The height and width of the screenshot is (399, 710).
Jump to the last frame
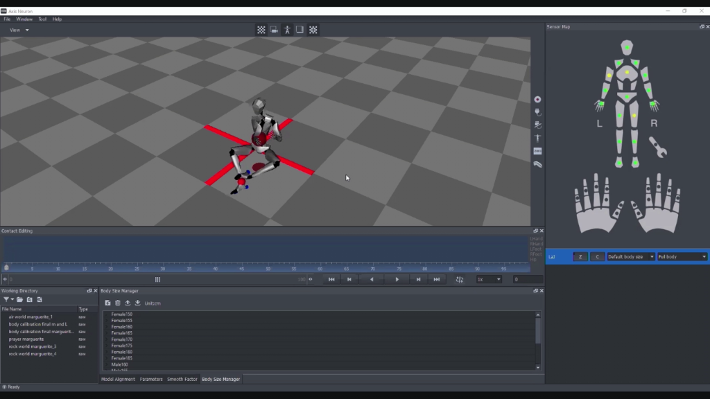437,280
